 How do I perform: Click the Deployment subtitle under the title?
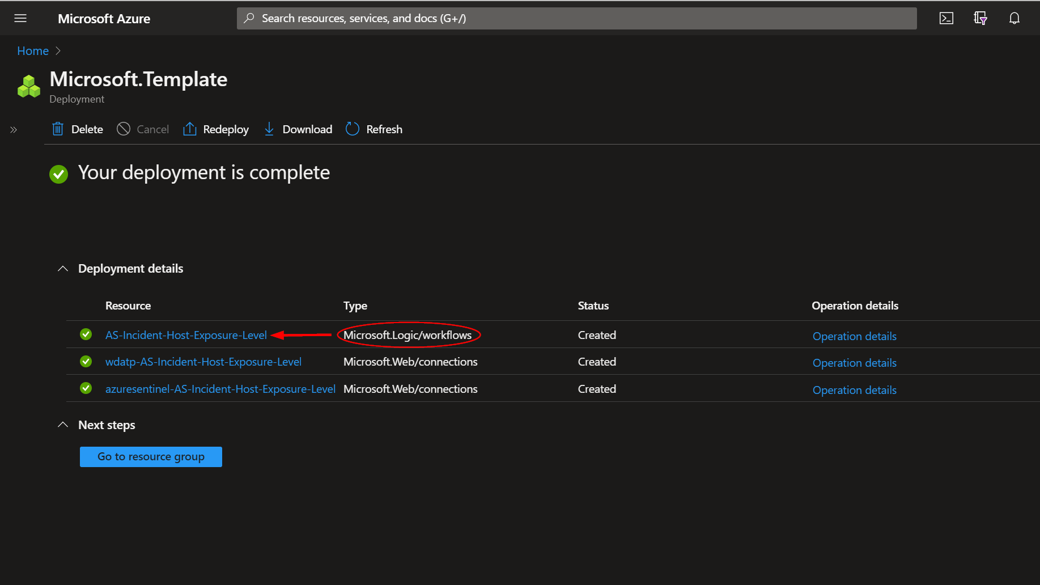coord(77,99)
